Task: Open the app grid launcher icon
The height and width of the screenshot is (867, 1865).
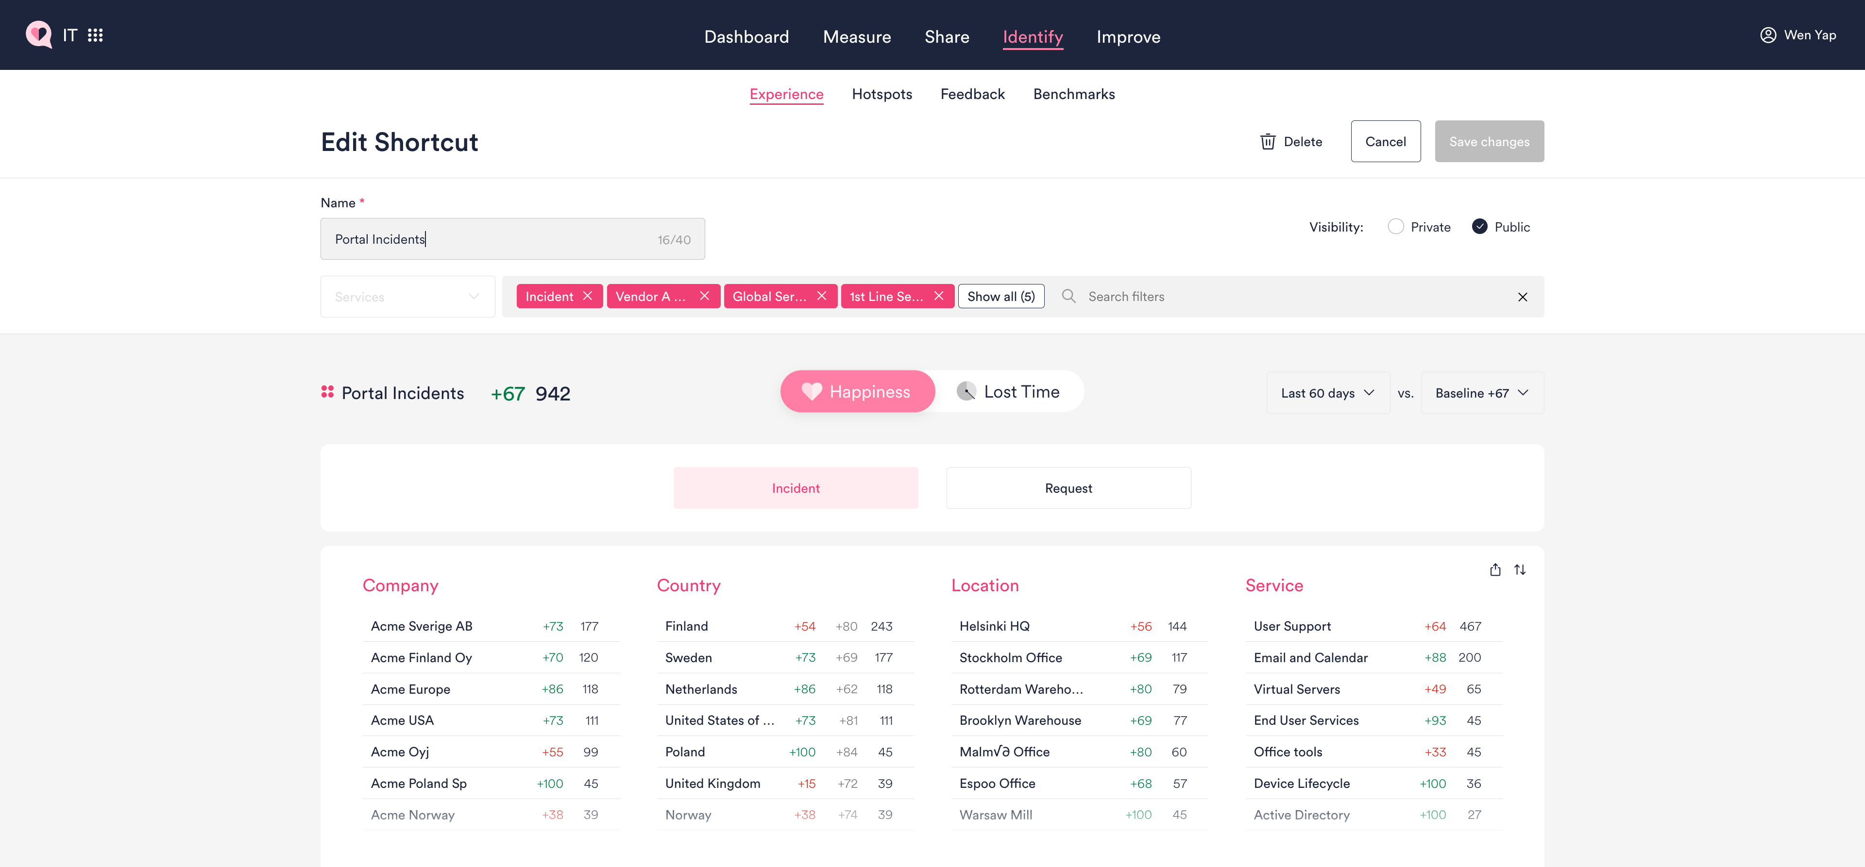Action: tap(95, 35)
